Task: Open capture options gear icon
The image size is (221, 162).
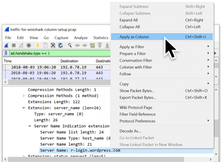Action: [29, 45]
